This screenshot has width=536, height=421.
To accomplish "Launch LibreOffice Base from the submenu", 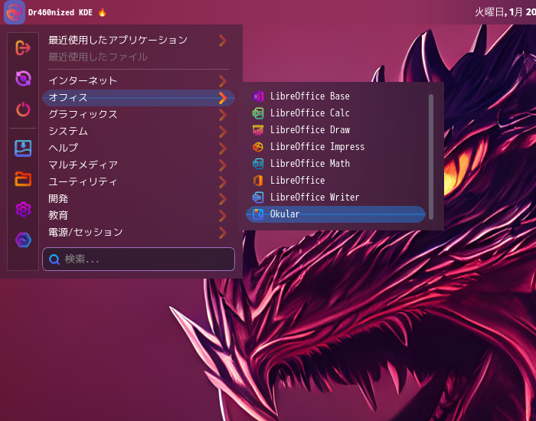I will click(x=335, y=96).
